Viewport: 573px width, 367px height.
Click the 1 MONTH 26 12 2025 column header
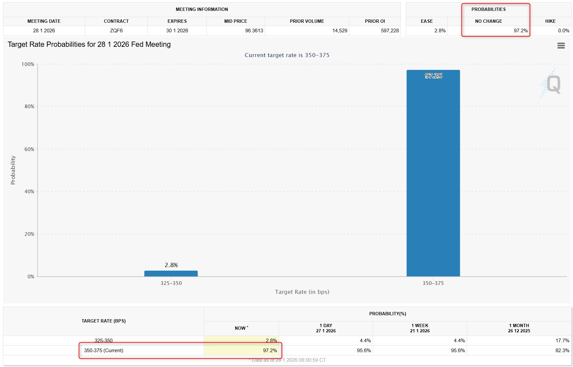point(519,328)
